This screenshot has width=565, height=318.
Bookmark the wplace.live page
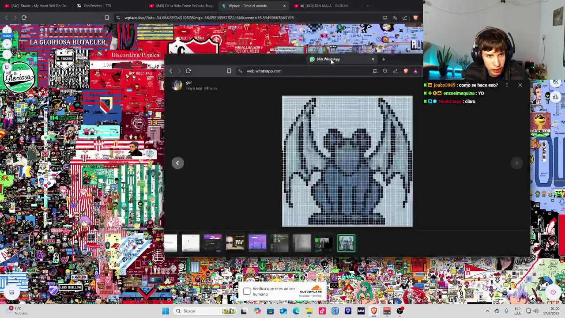click(106, 18)
